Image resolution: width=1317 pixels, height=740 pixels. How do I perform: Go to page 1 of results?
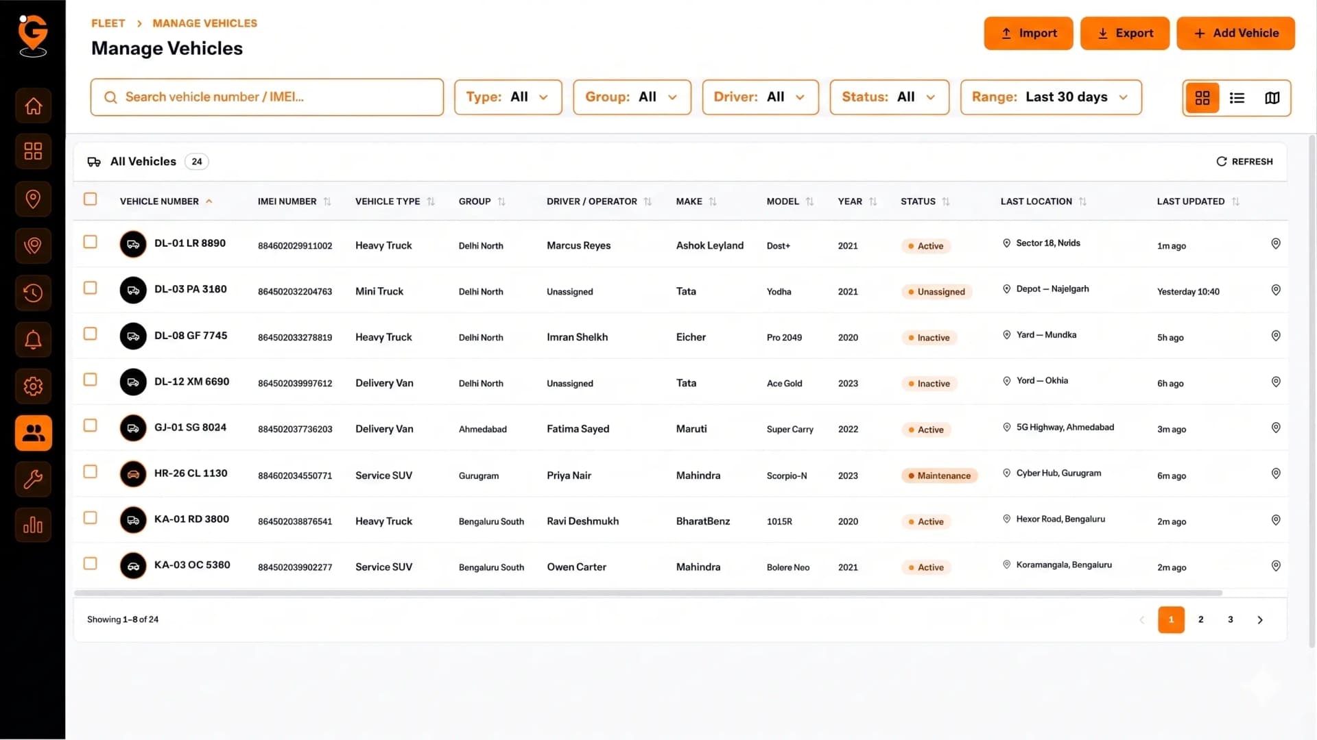pos(1171,620)
